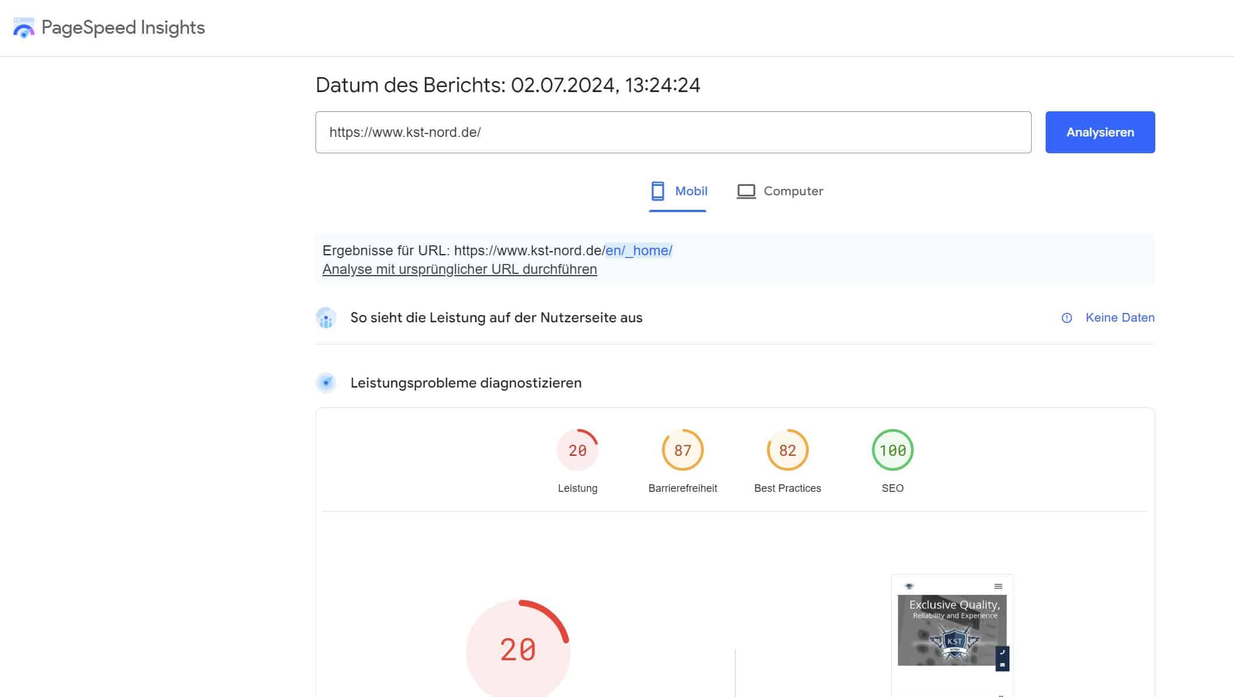Click the Analysieren button
The width and height of the screenshot is (1234, 697).
tap(1100, 132)
